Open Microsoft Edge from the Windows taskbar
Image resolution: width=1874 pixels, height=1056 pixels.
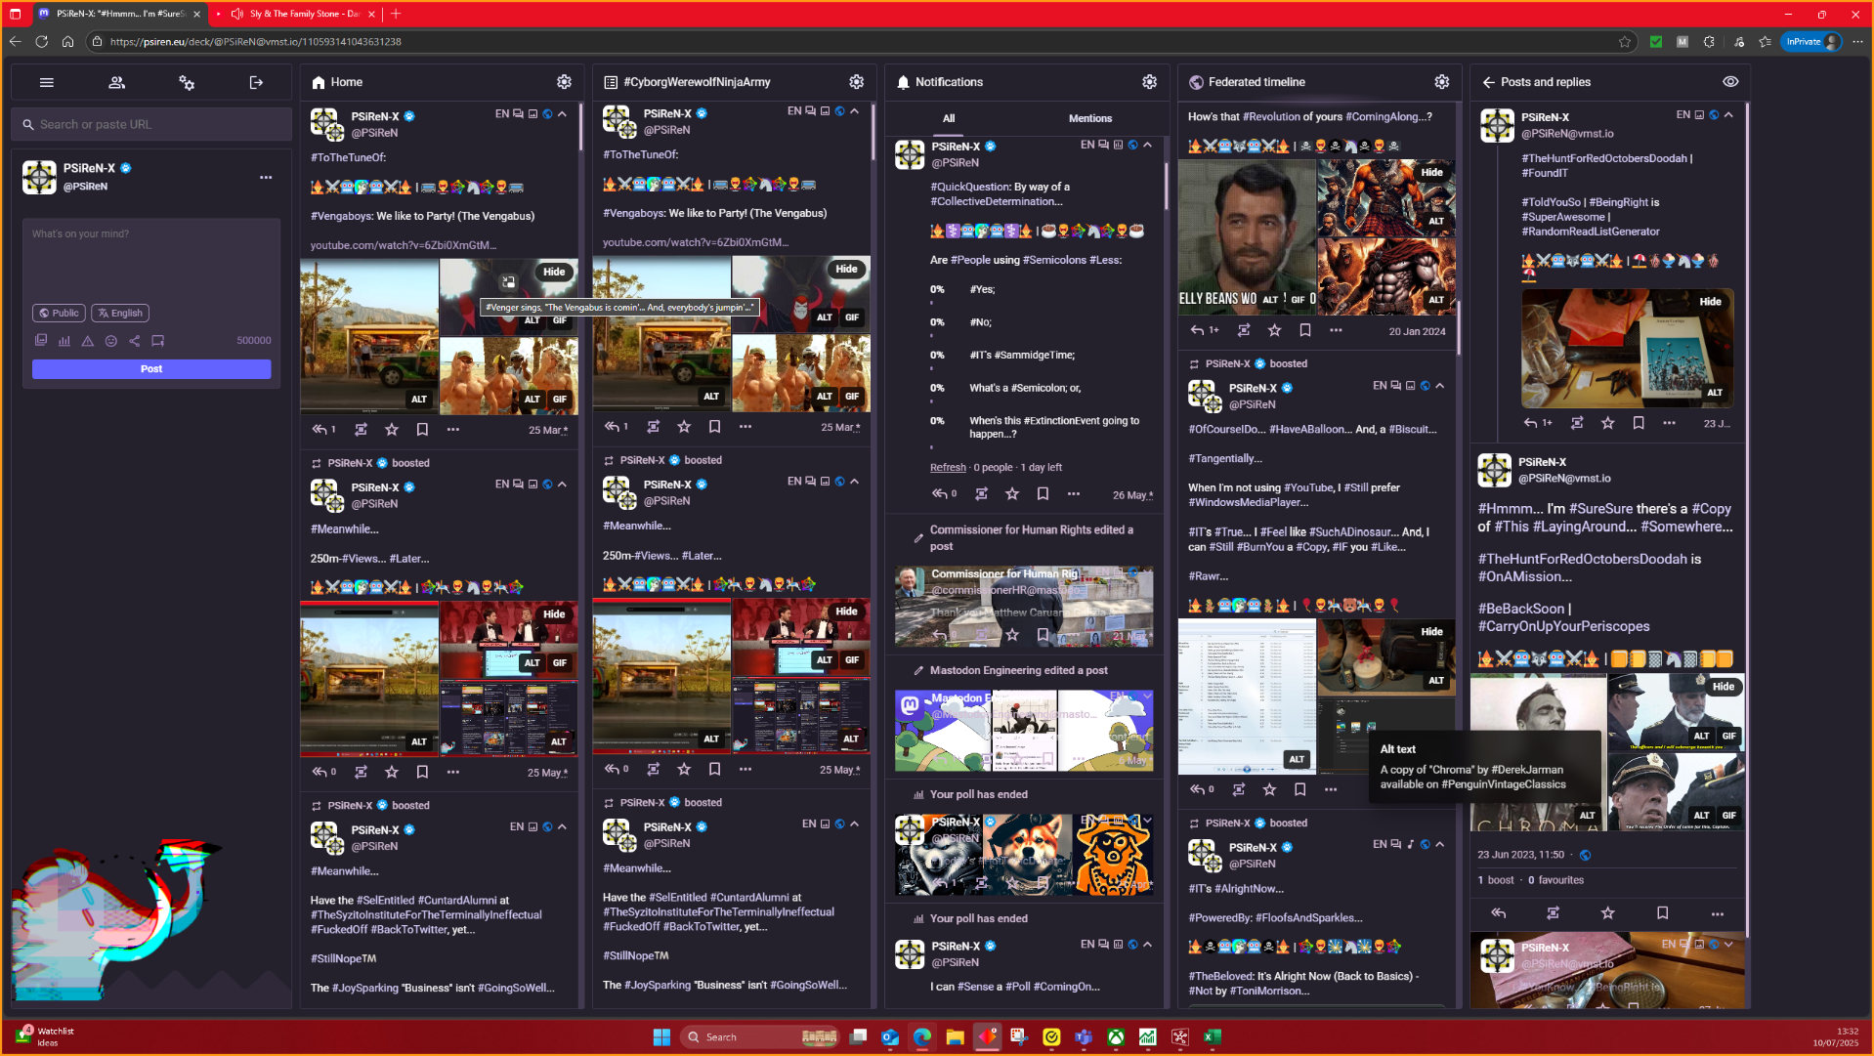coord(921,1036)
